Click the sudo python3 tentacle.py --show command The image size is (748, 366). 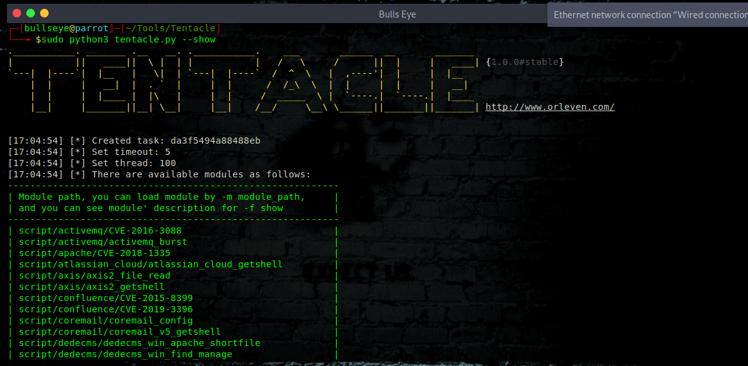(x=128, y=39)
